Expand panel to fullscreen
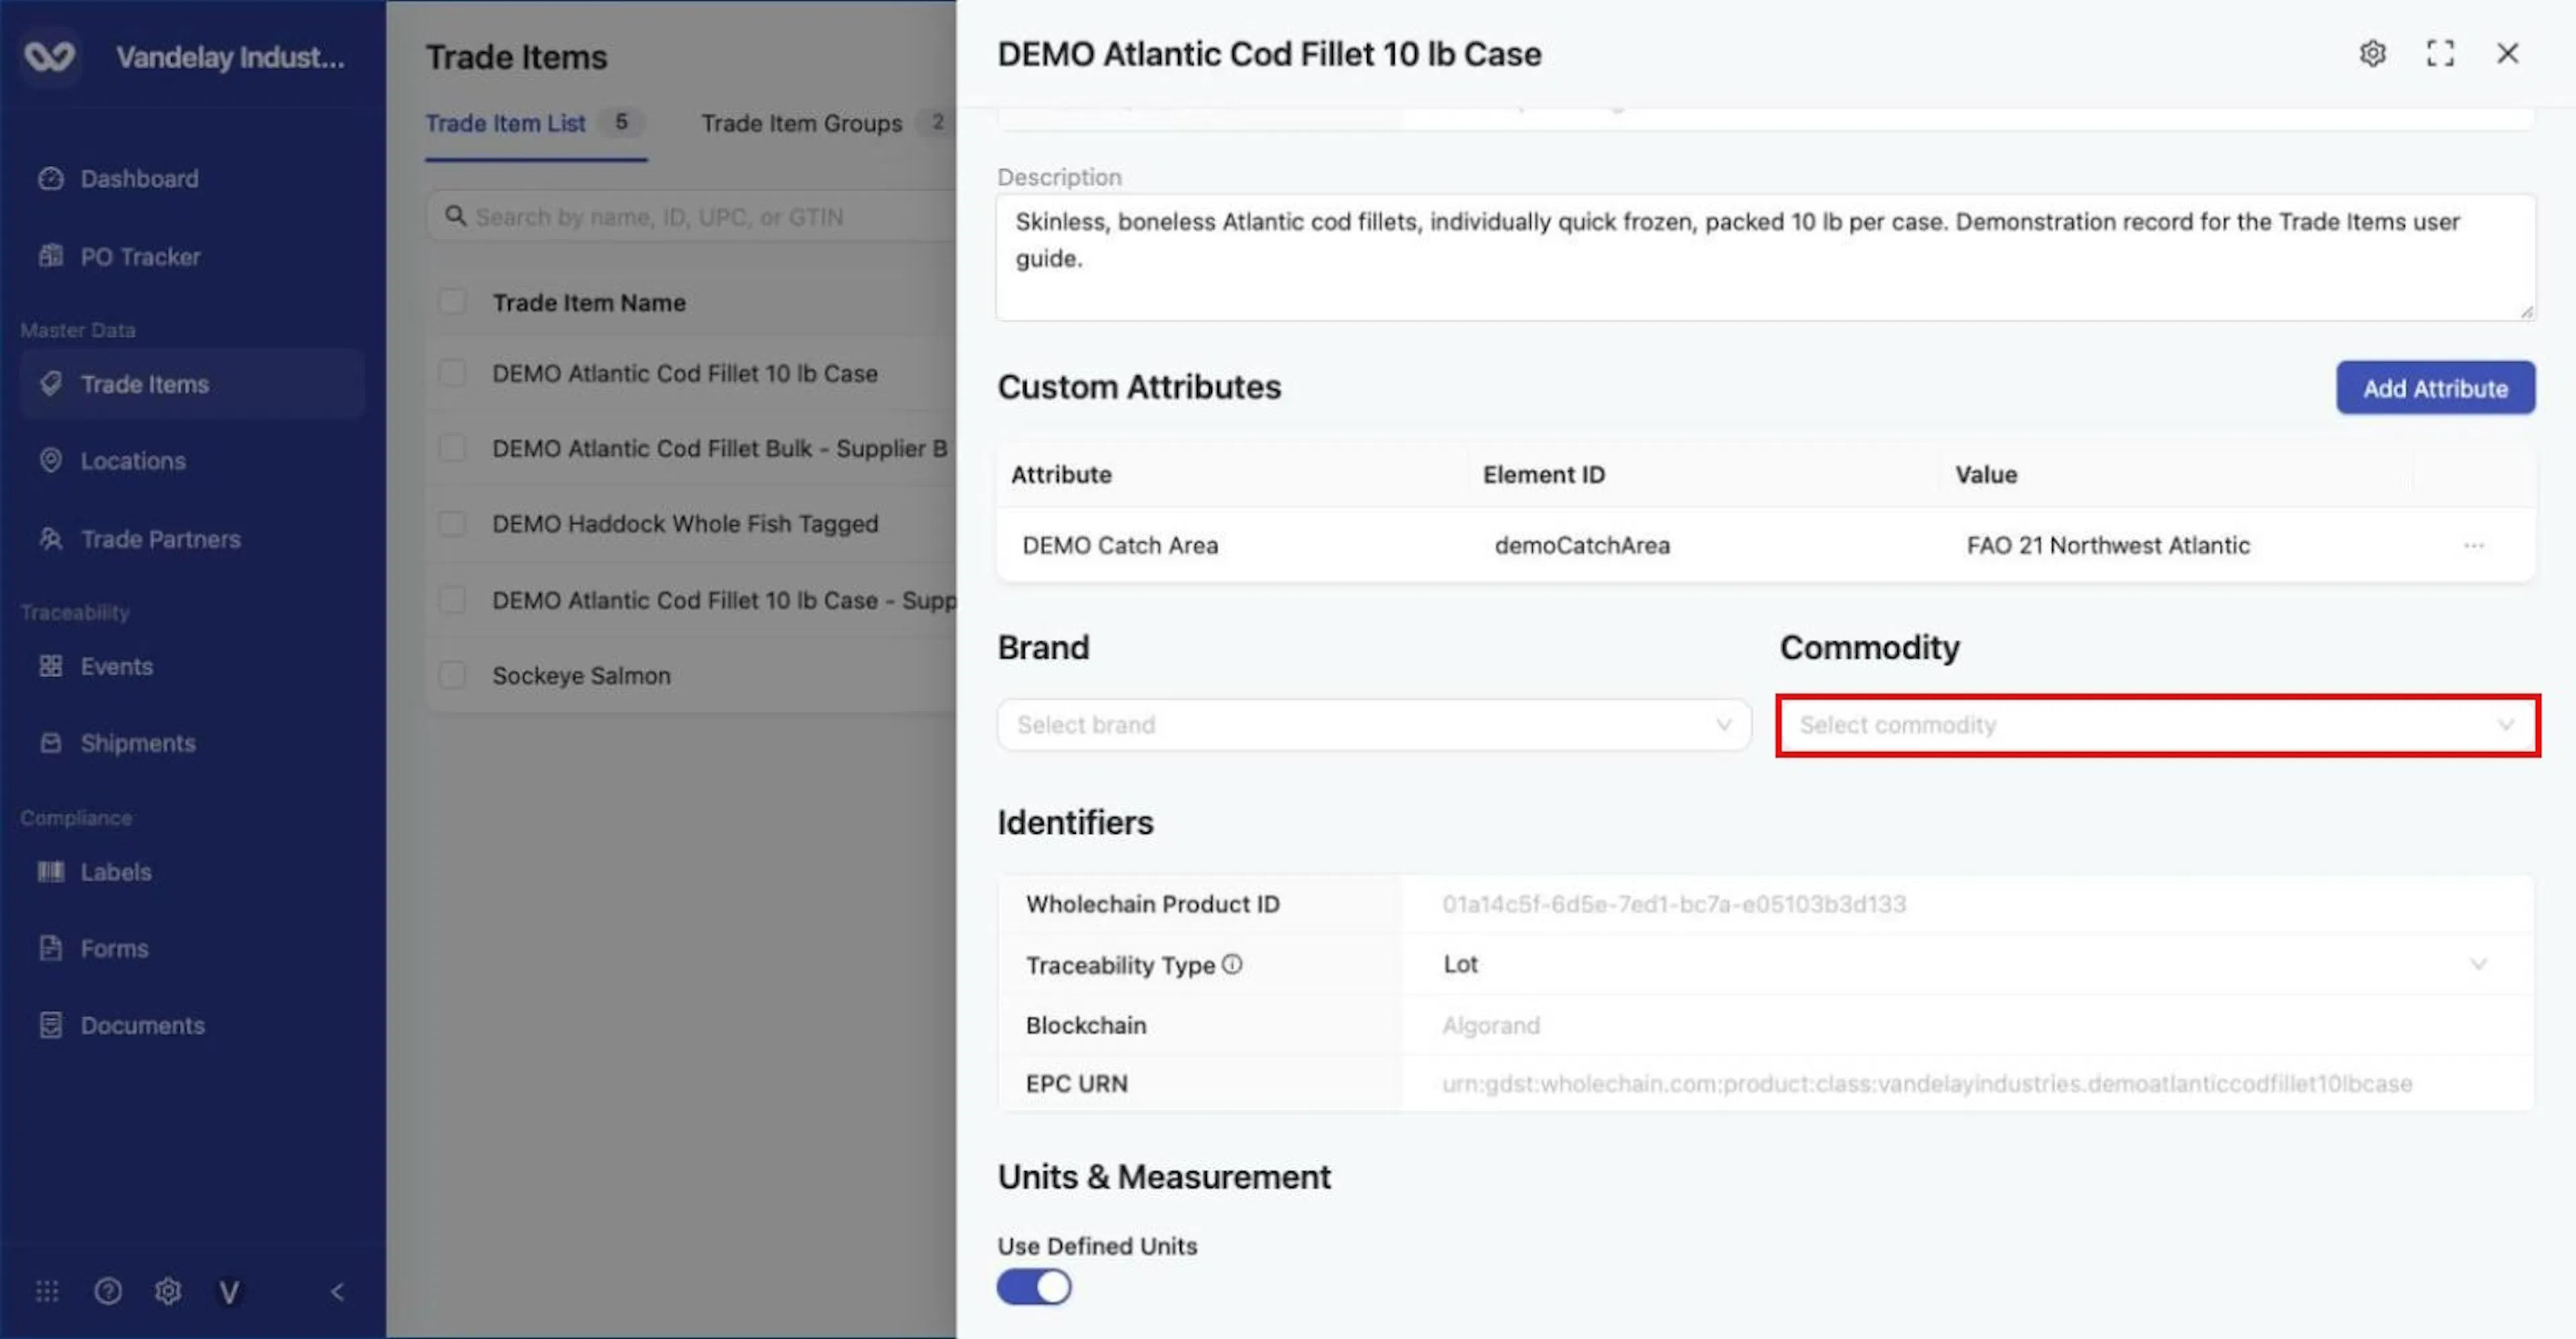 point(2440,53)
